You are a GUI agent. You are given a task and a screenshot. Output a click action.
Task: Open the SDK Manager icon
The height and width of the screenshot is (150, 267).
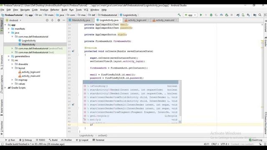click(x=248, y=15)
